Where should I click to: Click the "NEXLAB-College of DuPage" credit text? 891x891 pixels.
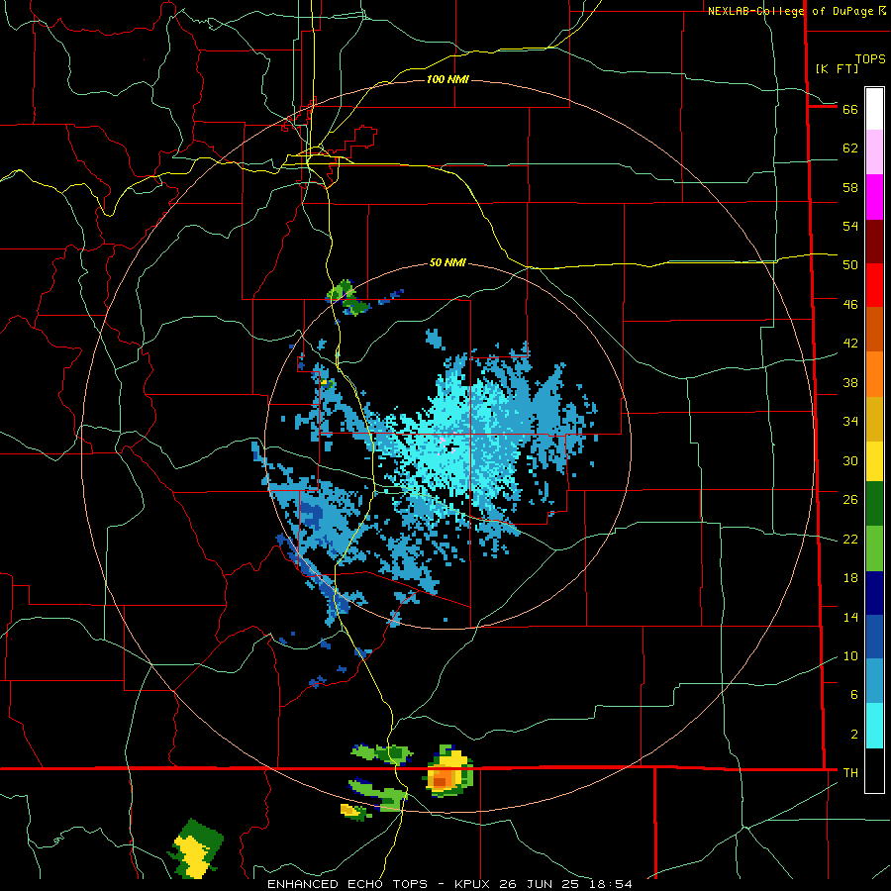coord(792,11)
